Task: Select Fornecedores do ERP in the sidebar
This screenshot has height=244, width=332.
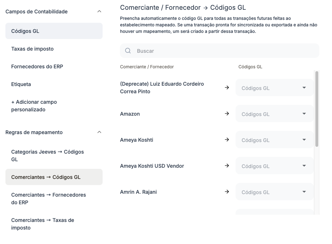Action: point(37,67)
